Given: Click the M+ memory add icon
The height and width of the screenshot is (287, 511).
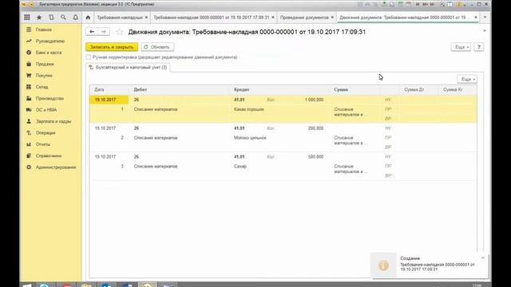Looking at the screenshot, I should pyautogui.click(x=425, y=5).
